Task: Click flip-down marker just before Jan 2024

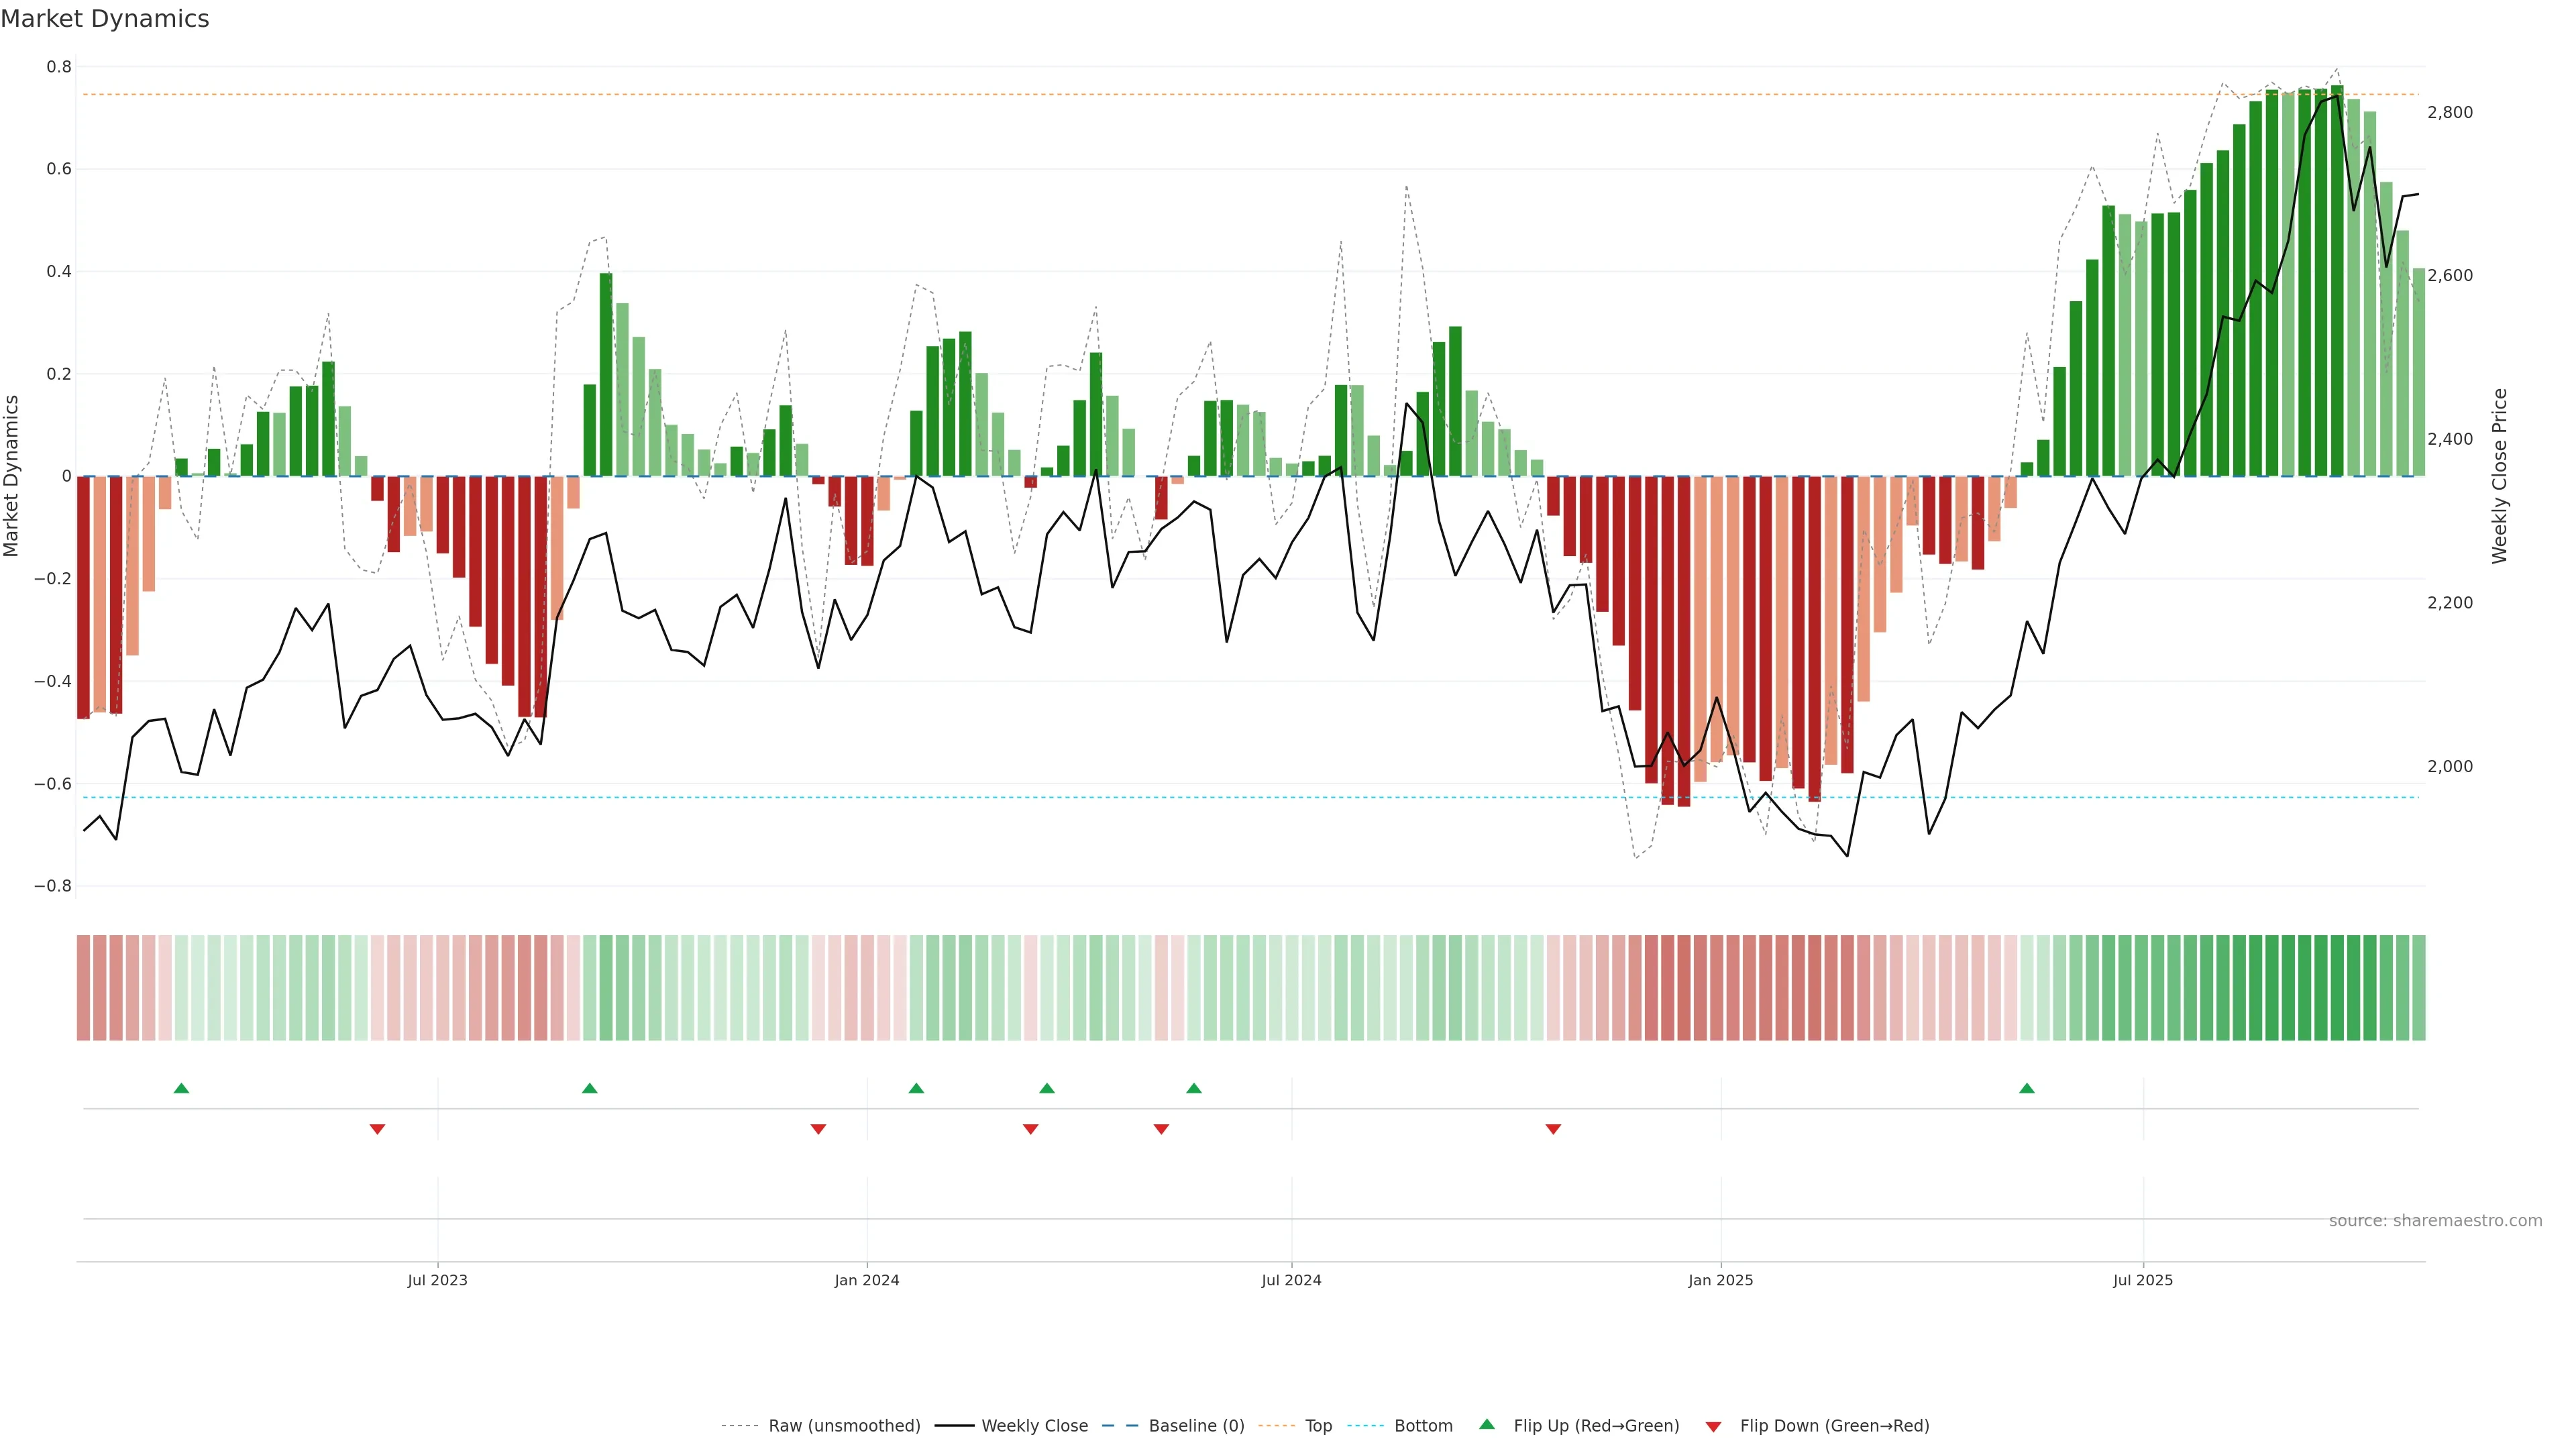Action: click(818, 1129)
